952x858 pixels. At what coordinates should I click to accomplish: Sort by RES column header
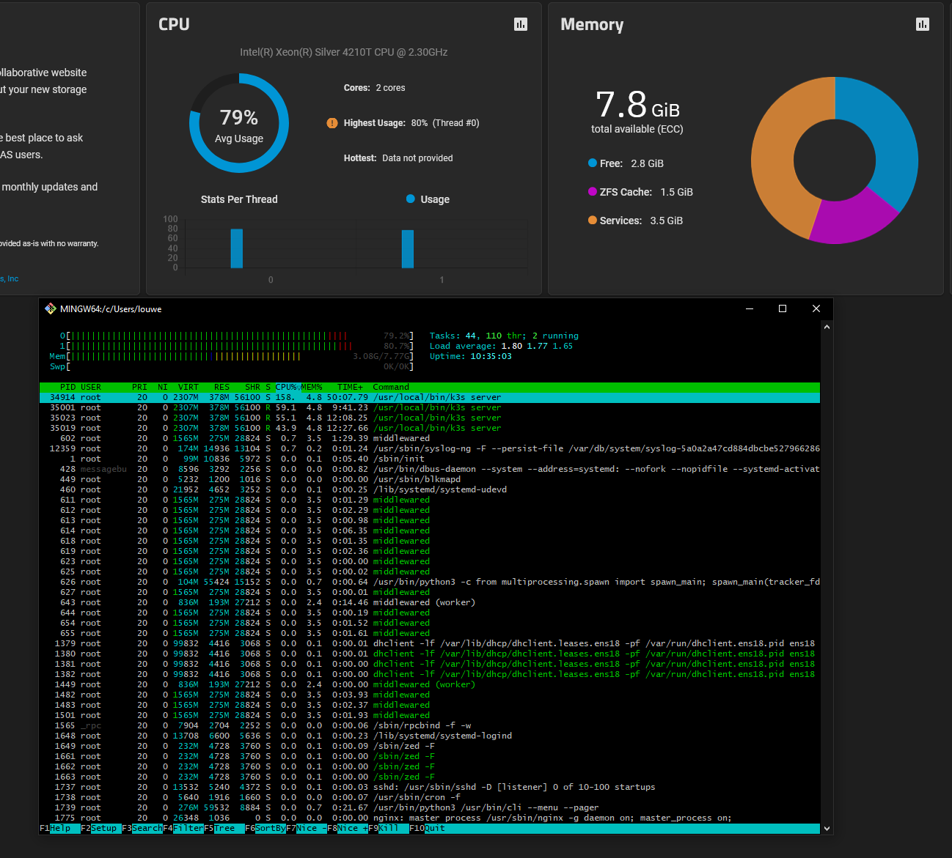(x=221, y=387)
